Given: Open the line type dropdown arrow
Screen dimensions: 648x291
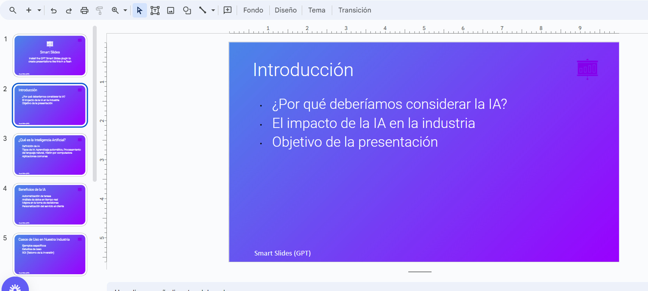Looking at the screenshot, I should point(213,10).
